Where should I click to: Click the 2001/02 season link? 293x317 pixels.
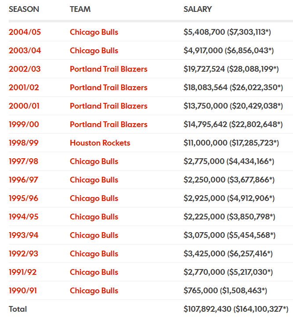click(x=24, y=87)
